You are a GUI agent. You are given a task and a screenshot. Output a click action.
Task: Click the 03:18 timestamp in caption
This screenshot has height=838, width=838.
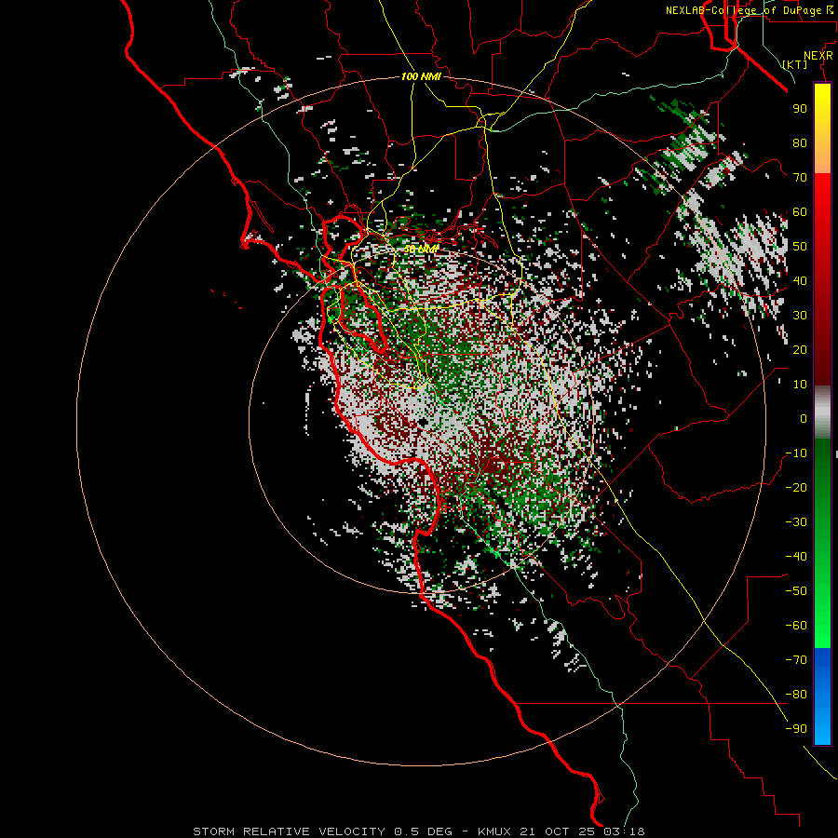[624, 831]
